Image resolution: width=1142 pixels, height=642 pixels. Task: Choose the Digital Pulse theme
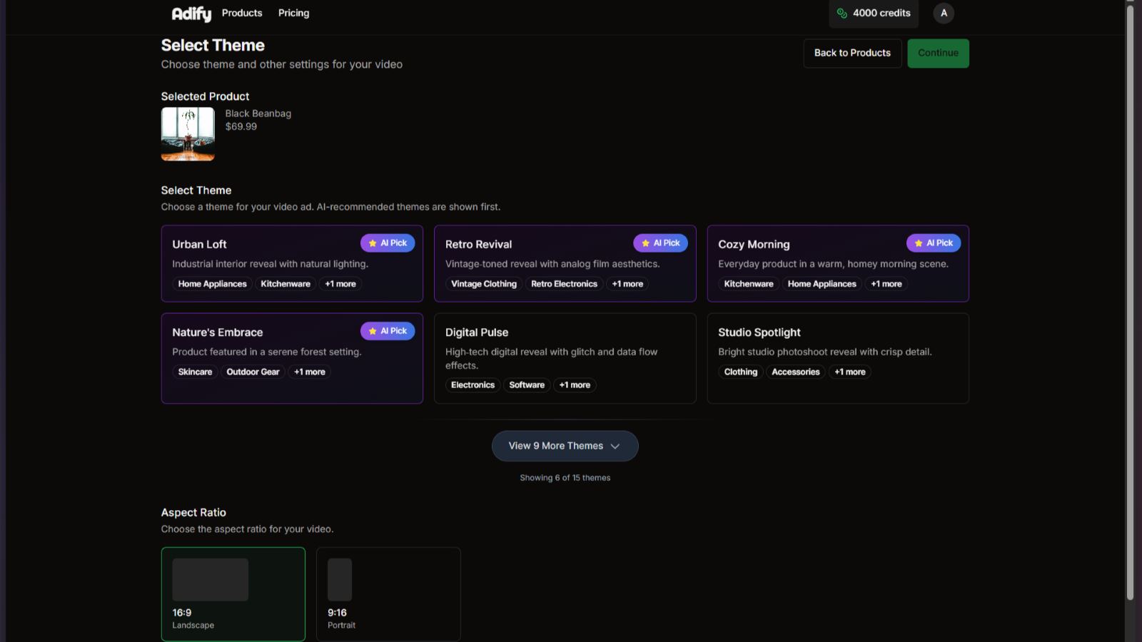(565, 358)
